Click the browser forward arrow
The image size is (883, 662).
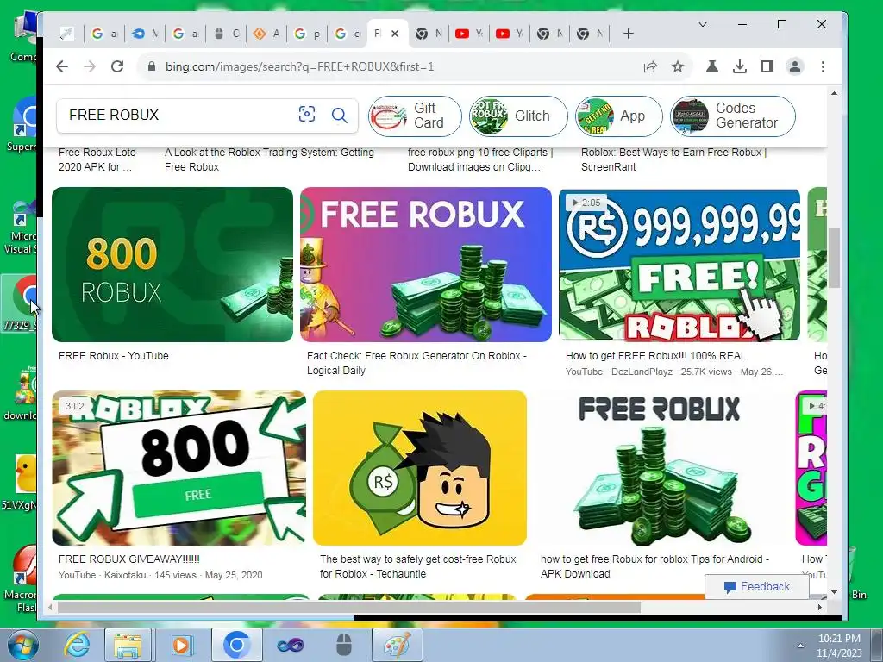90,66
